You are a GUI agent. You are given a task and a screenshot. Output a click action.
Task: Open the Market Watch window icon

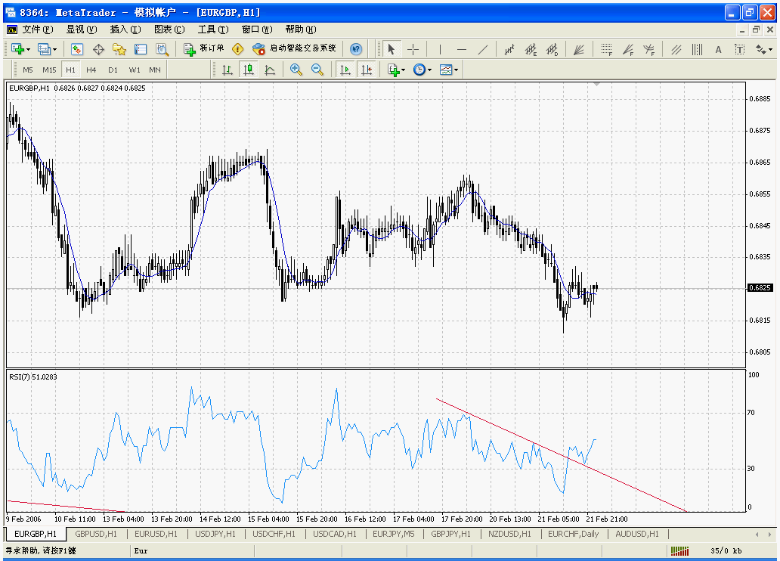pos(76,49)
